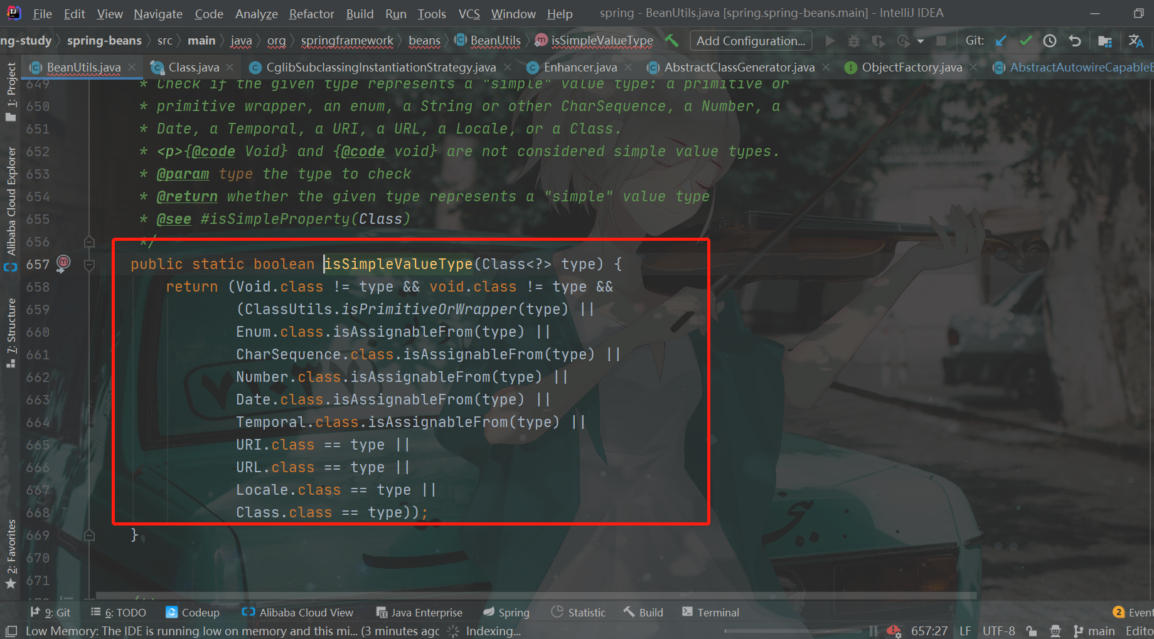Viewport: 1154px width, 639px height.
Task: Switch to the Class.java editor tab
Action: pyautogui.click(x=193, y=67)
